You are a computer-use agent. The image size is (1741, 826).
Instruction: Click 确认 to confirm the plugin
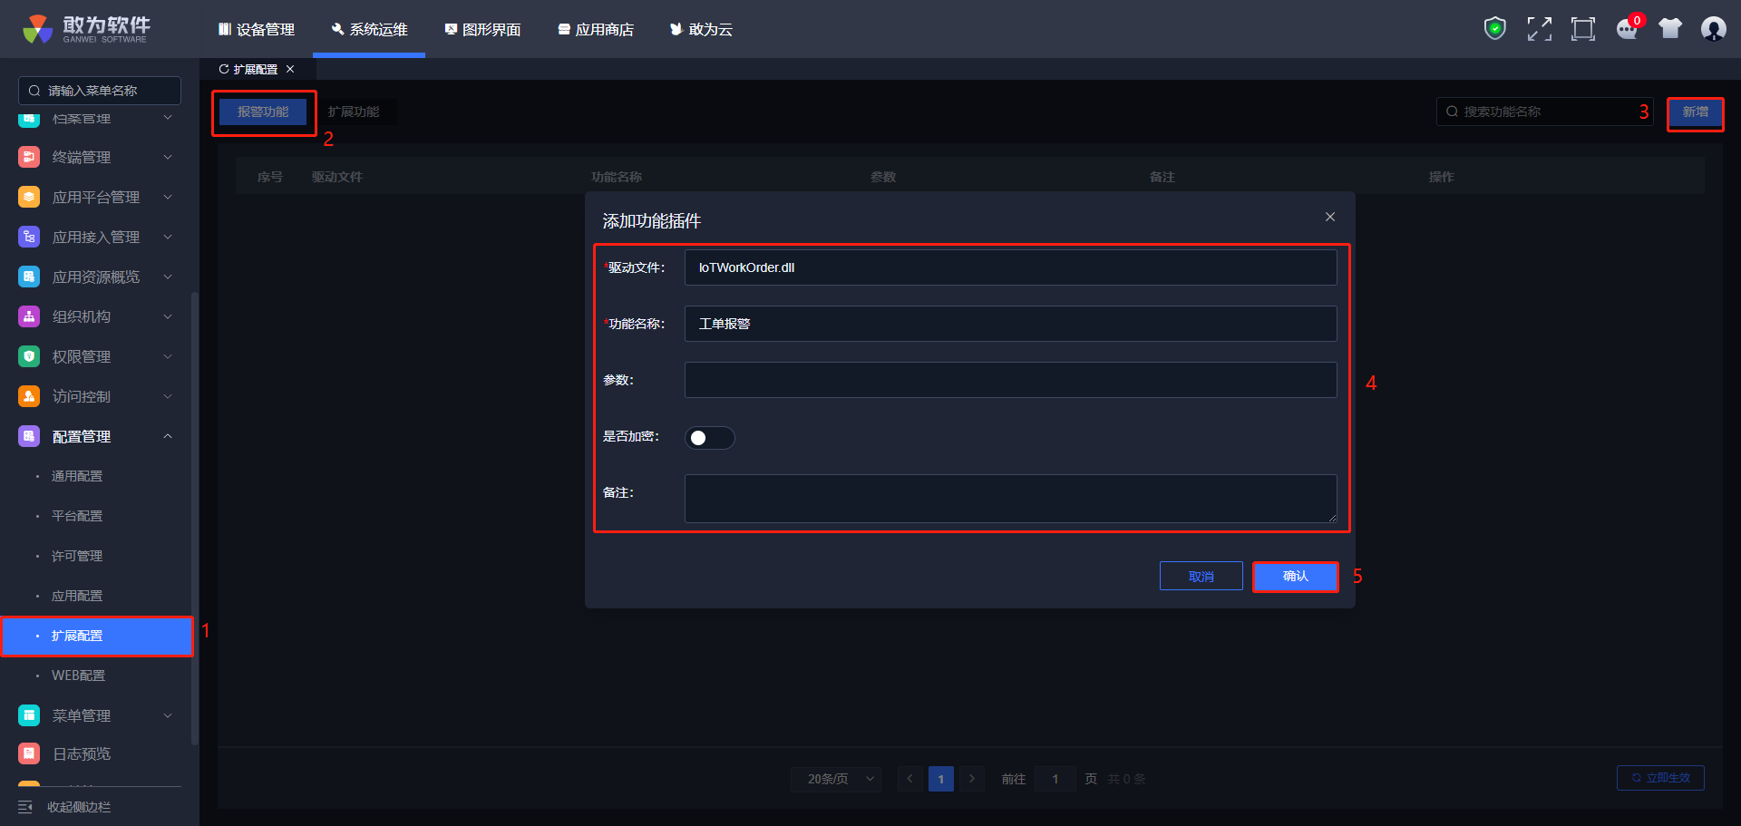(x=1296, y=577)
